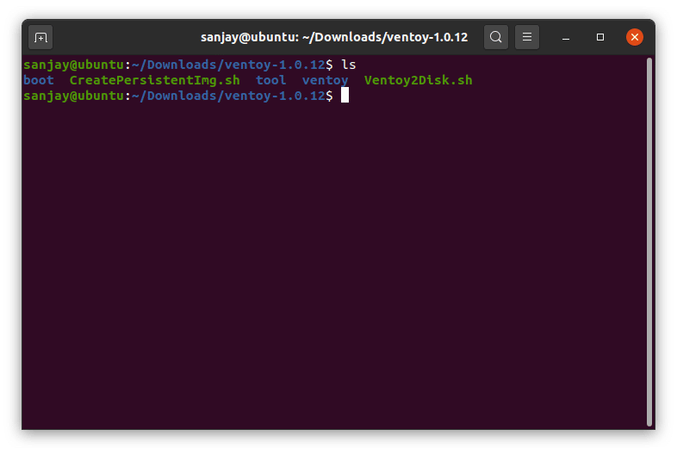Click the boot directory name
677x454 pixels.
[39, 80]
